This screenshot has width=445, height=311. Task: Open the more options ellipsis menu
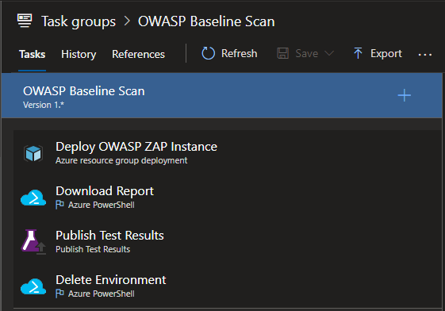click(x=425, y=54)
